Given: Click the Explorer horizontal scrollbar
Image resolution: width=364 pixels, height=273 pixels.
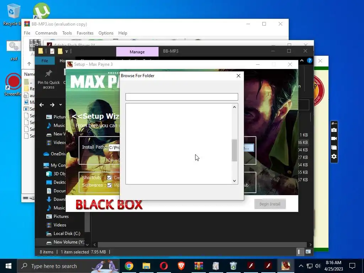Looking at the screenshot, I should (202, 245).
